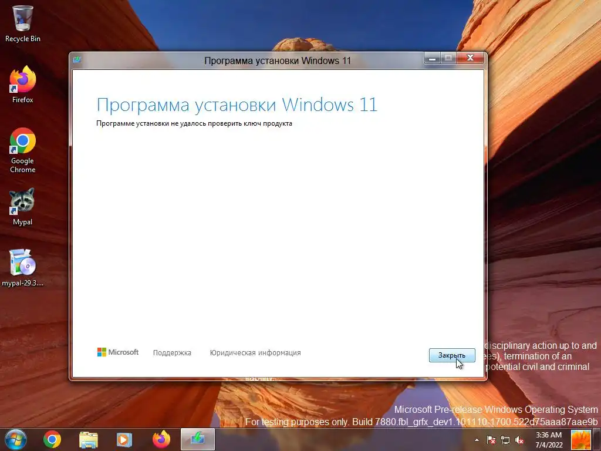Launch Chrome from the taskbar
The width and height of the screenshot is (601, 451).
click(x=52, y=439)
